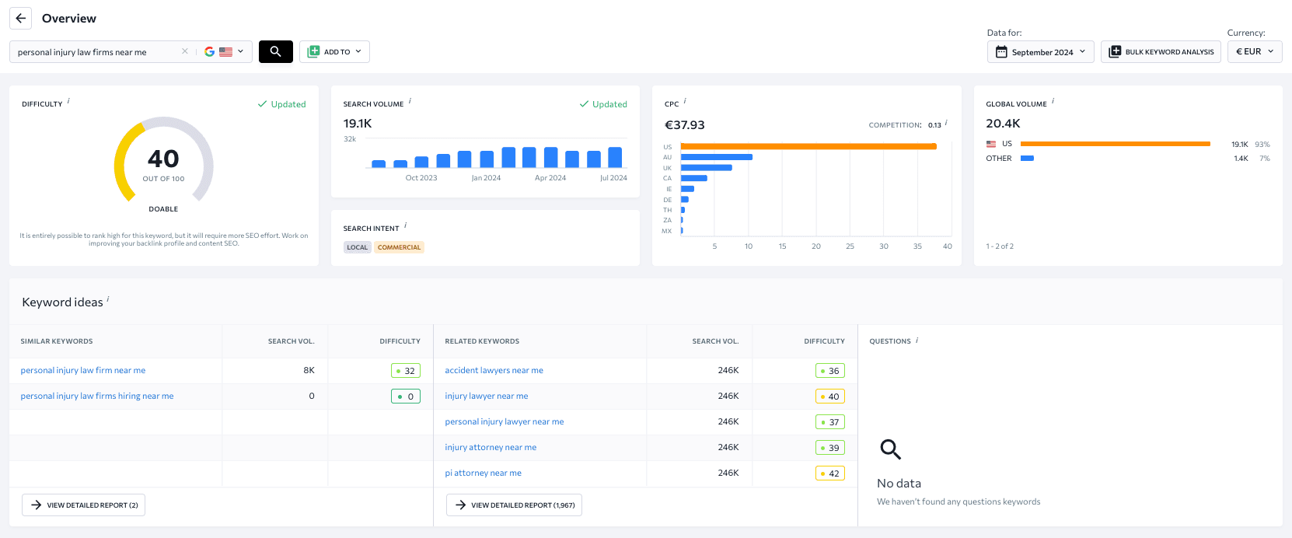Image resolution: width=1292 pixels, height=538 pixels.
Task: Click the Difficulty info icon
Action: click(x=68, y=101)
